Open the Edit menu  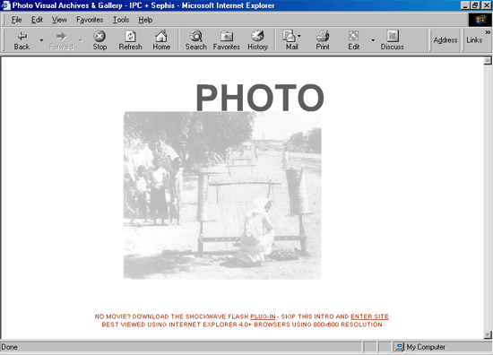(x=37, y=20)
